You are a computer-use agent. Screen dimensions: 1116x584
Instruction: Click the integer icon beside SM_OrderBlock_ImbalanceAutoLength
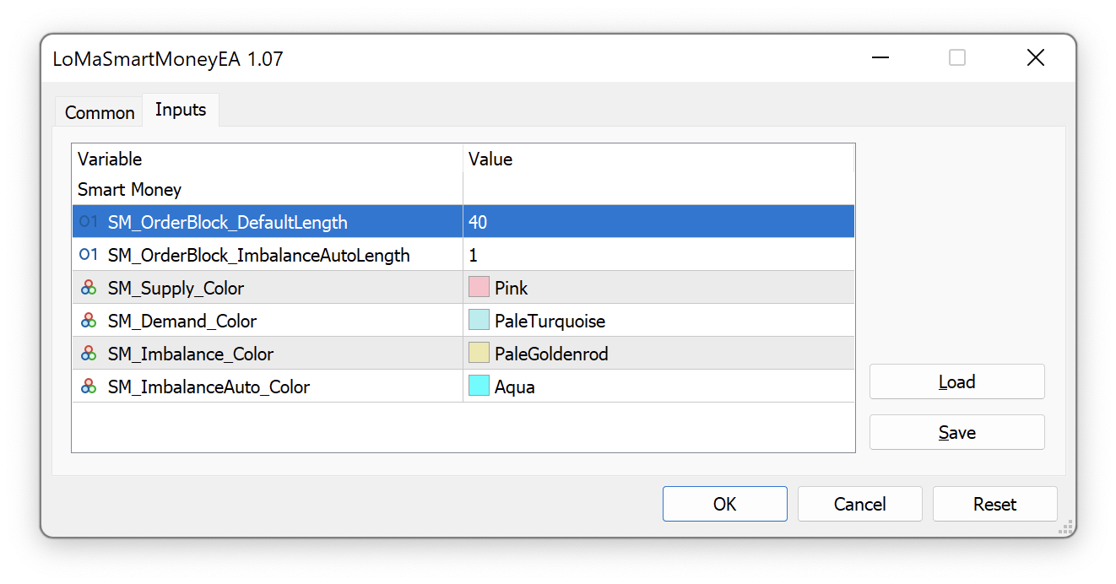89,254
